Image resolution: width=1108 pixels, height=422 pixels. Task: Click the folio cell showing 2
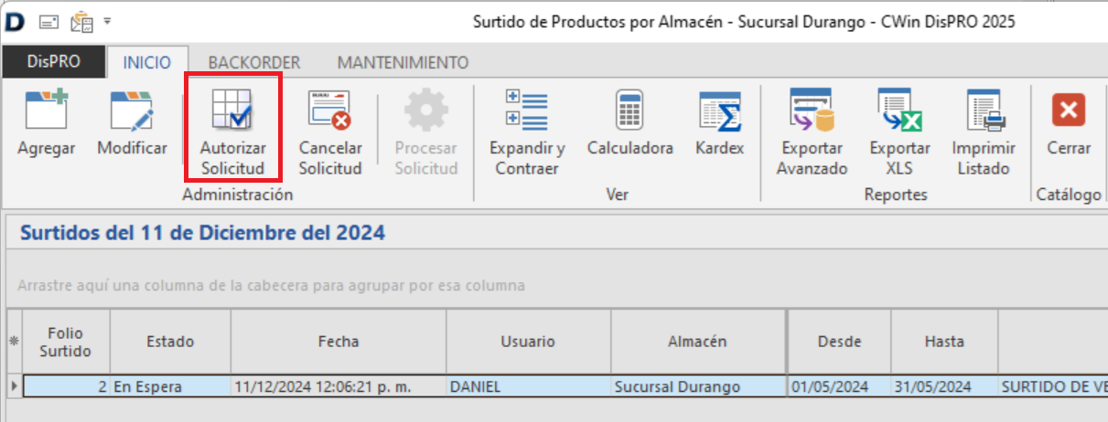tap(66, 386)
